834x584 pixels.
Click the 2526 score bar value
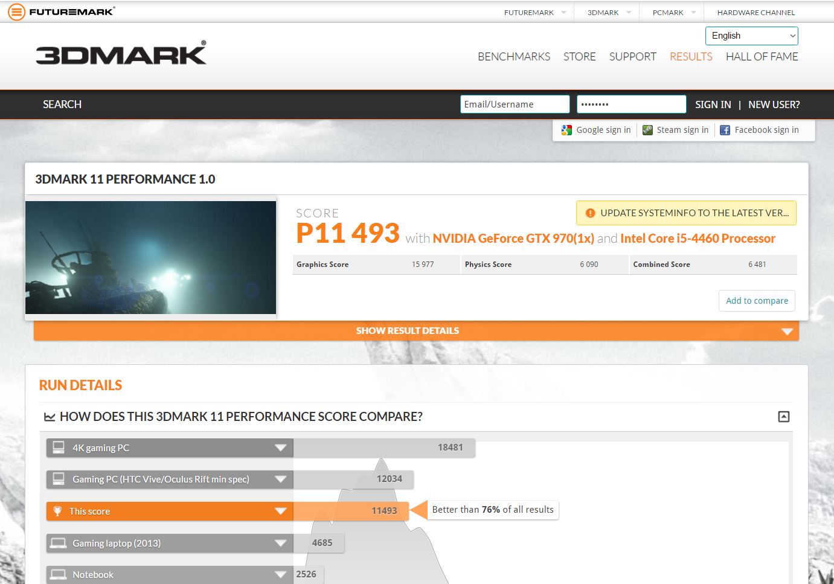[306, 574]
